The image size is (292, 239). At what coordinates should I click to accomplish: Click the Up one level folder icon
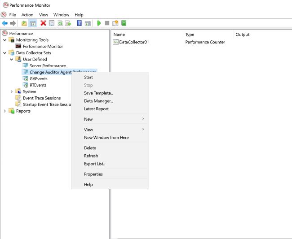pos(24,23)
